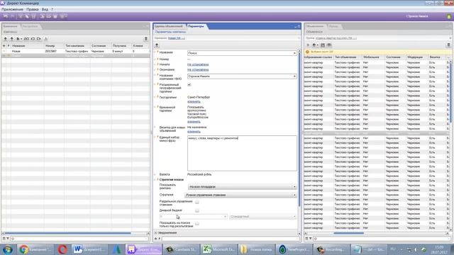Click 'изменить' under Санкт-Петербург geotargeting
This screenshot has height=255, width=454.
[194, 101]
